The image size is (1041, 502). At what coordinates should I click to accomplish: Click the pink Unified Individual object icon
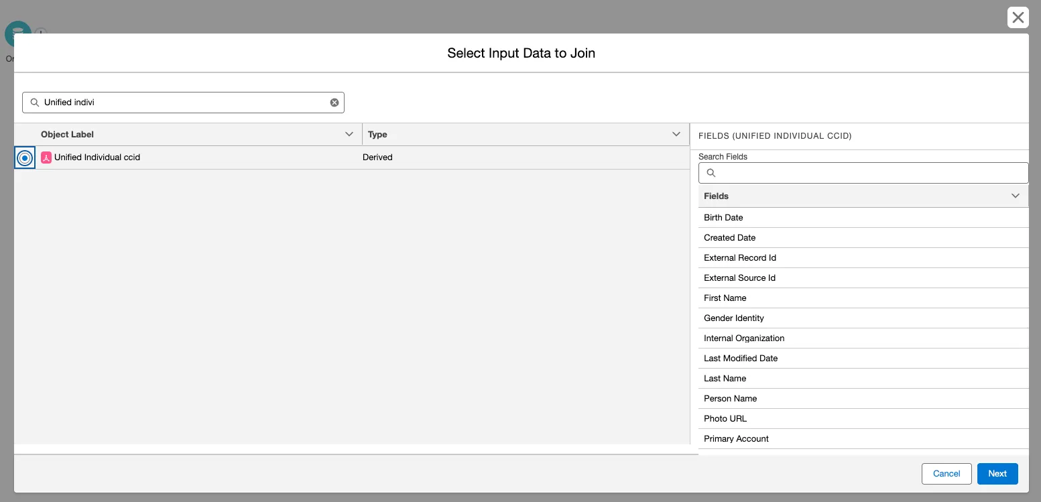[x=46, y=158]
